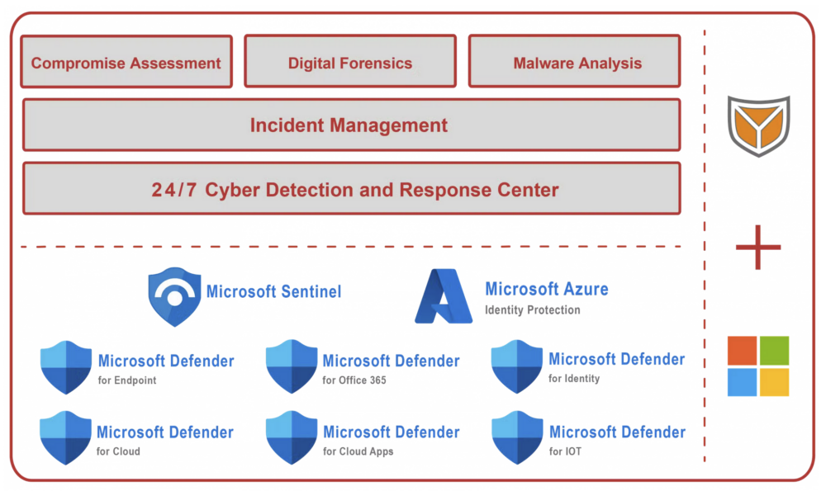Click the Defender for Office 365 shield

[x=292, y=366]
